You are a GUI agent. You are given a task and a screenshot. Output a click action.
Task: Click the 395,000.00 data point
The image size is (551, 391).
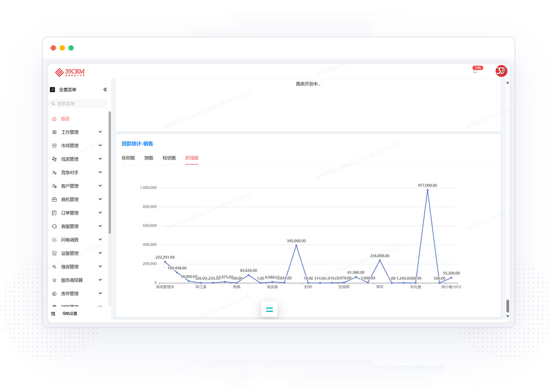point(296,245)
